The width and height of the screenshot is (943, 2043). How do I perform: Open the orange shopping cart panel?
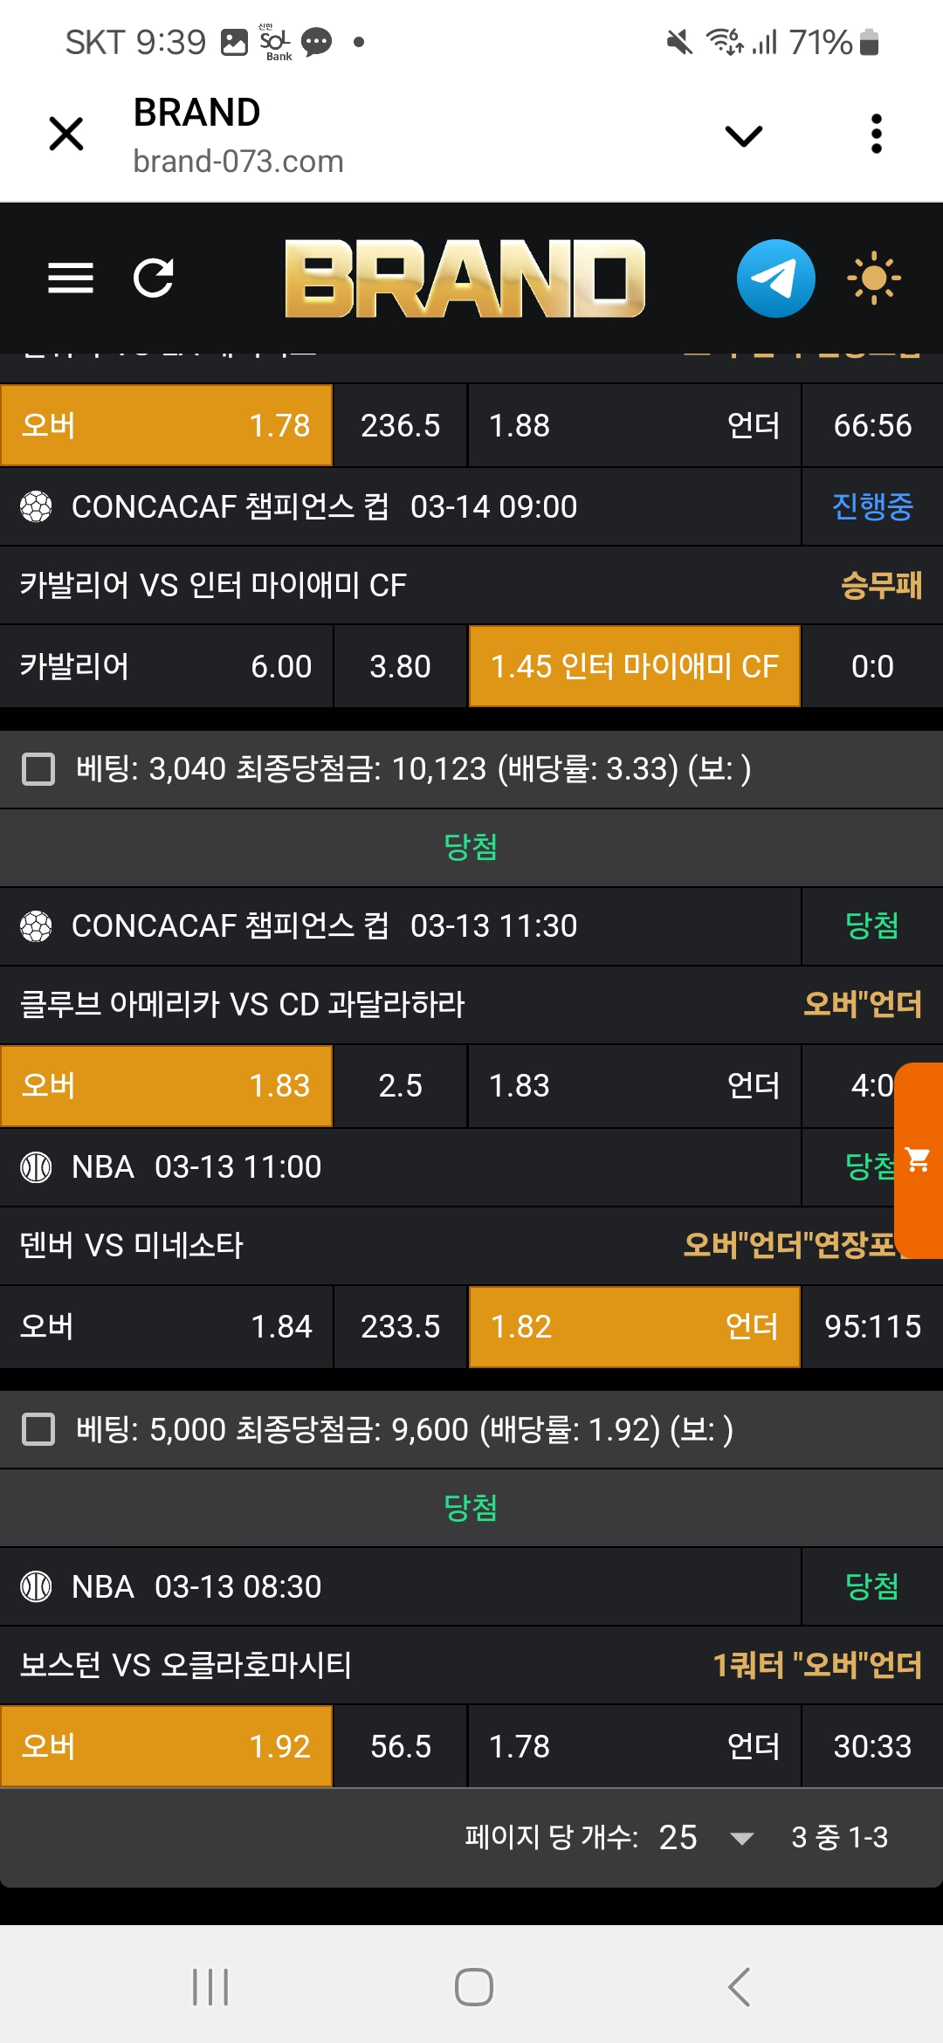[x=919, y=1159]
